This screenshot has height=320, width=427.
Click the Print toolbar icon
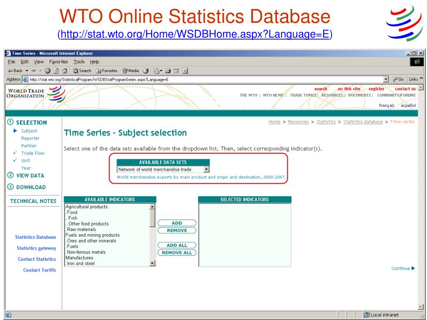coord(168,71)
